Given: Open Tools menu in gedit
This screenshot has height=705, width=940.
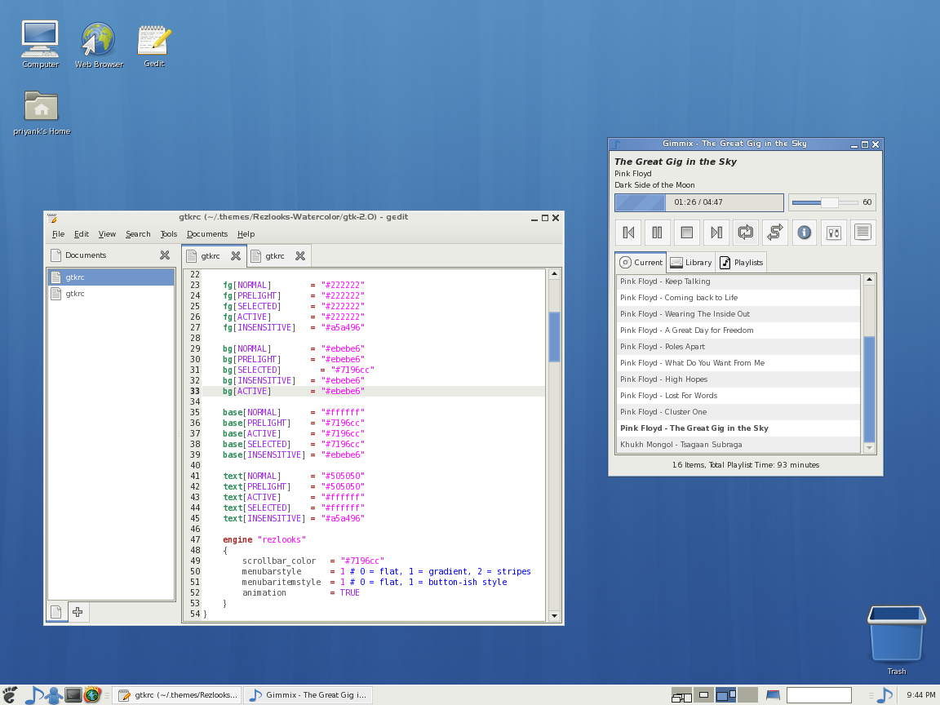Looking at the screenshot, I should pos(168,234).
